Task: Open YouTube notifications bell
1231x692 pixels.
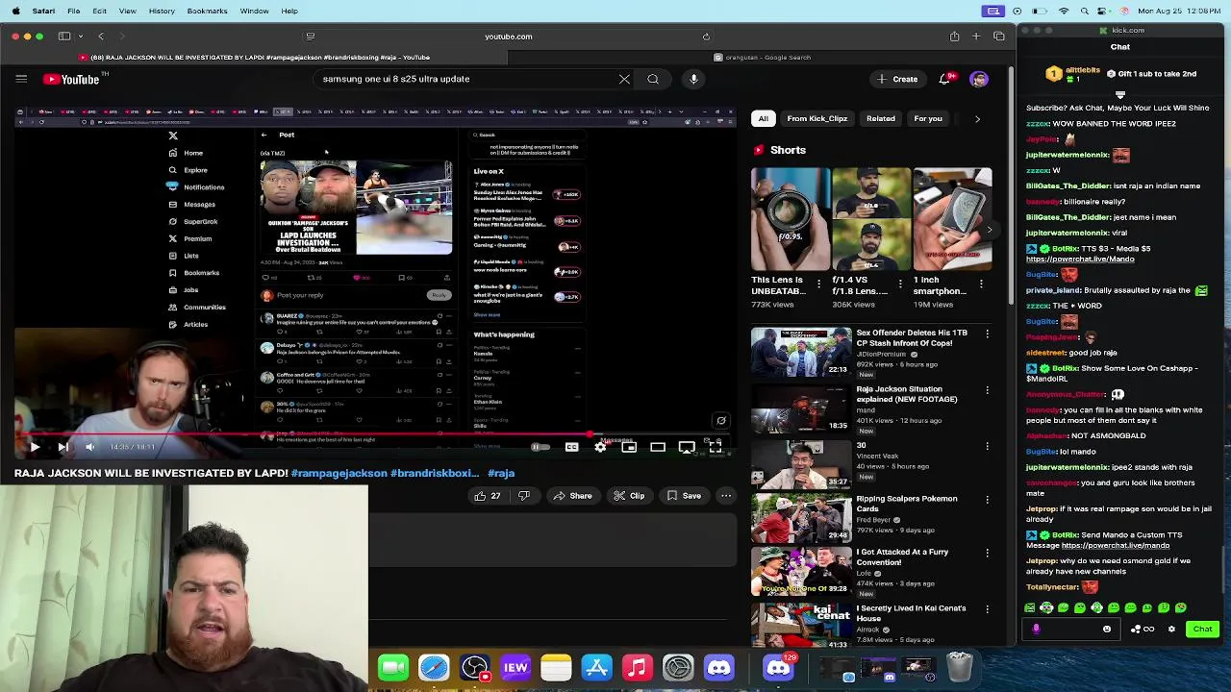Action: [946, 79]
